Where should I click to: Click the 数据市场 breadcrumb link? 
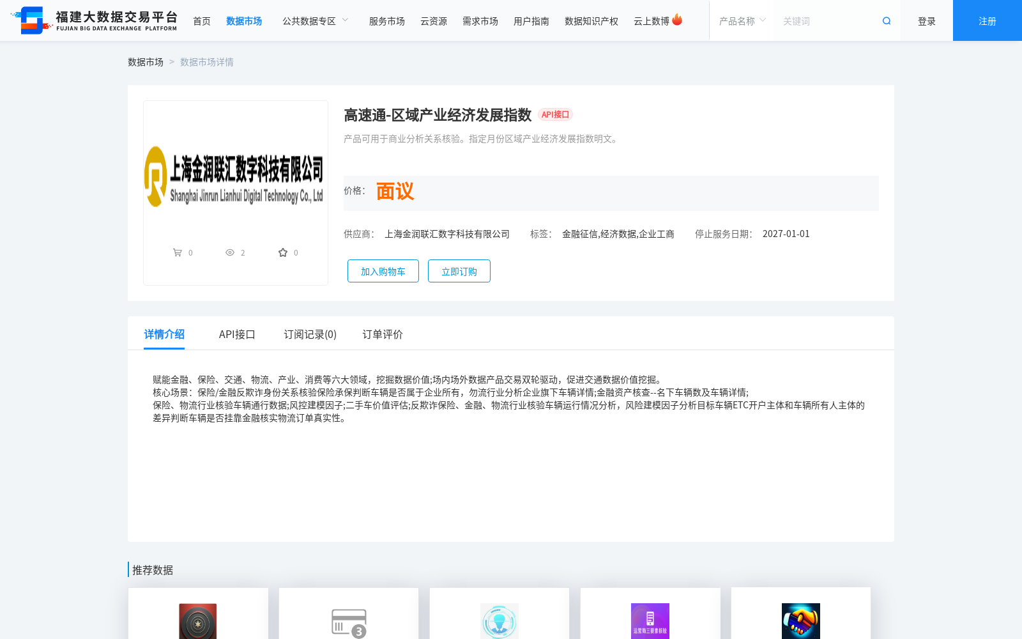[x=146, y=62]
